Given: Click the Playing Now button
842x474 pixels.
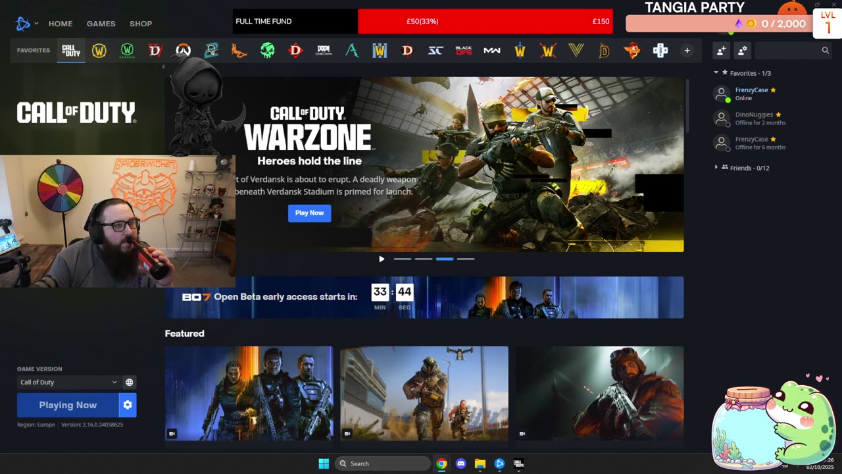Looking at the screenshot, I should pyautogui.click(x=68, y=405).
